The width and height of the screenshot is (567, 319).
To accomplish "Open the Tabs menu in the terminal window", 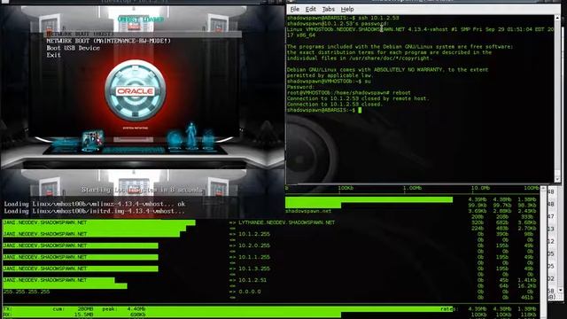I will 329,9.
